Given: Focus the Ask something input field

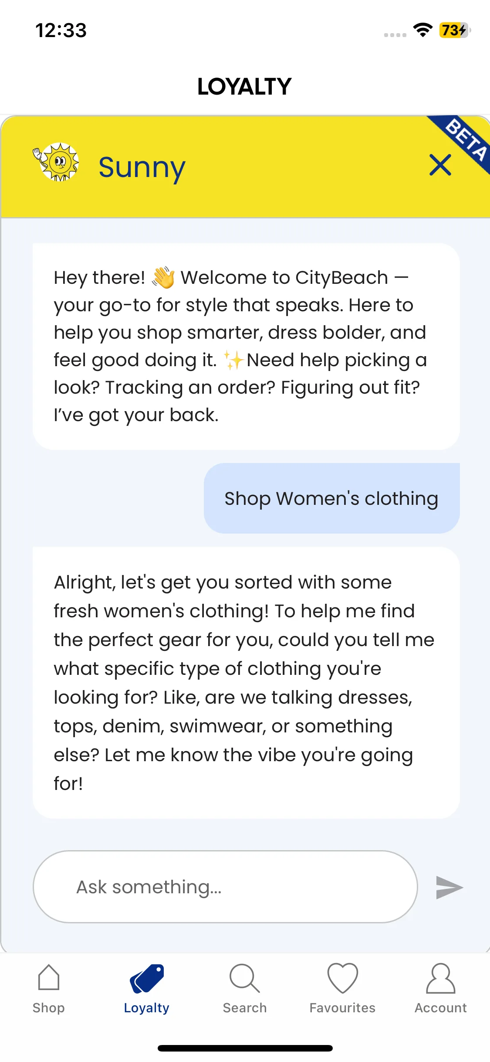Looking at the screenshot, I should coord(225,887).
